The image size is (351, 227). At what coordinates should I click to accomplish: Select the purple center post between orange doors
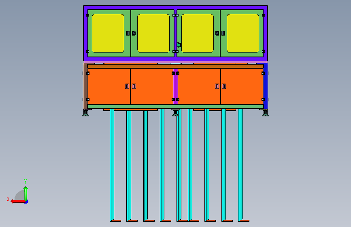pos(175,86)
